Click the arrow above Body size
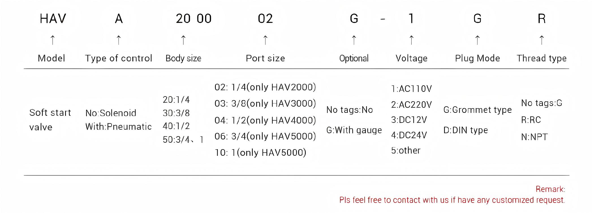 pos(183,40)
